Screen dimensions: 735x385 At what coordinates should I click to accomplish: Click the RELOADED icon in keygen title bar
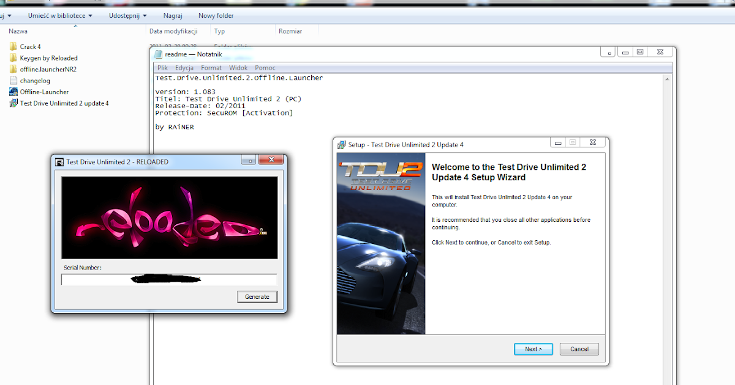(x=58, y=161)
